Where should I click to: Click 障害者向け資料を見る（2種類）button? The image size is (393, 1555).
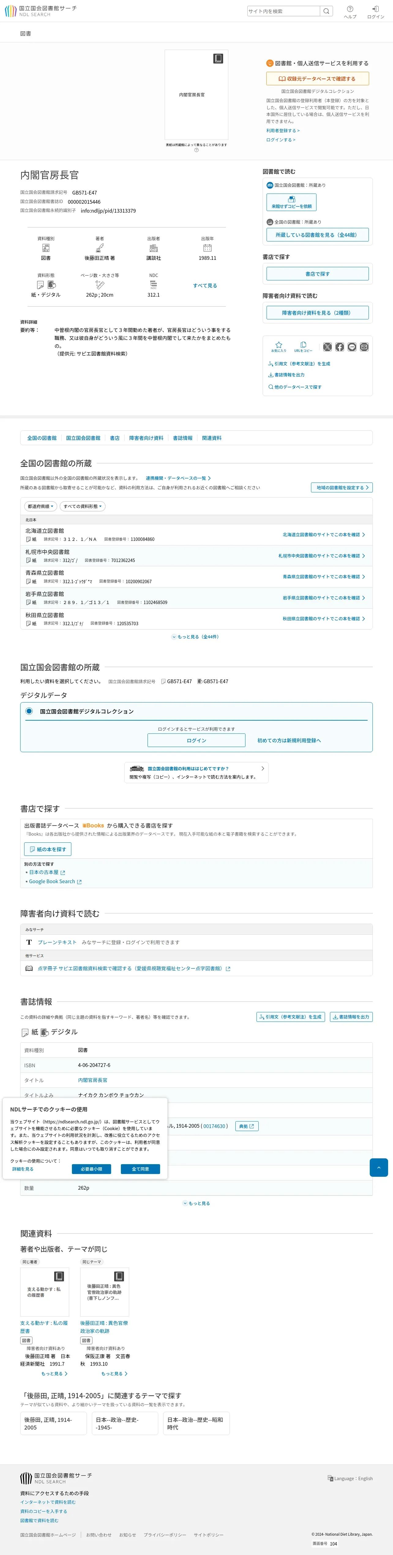click(317, 313)
